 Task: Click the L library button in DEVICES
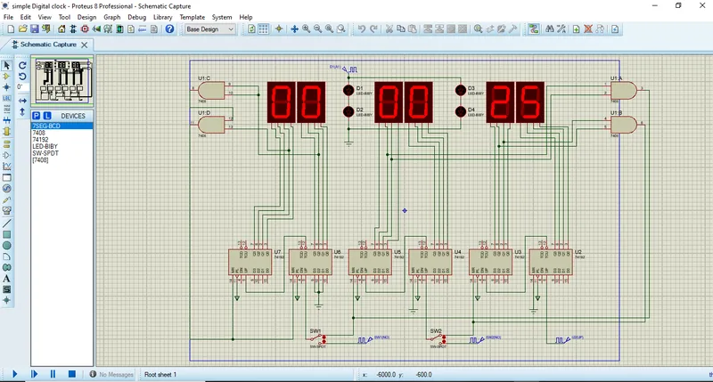point(47,116)
